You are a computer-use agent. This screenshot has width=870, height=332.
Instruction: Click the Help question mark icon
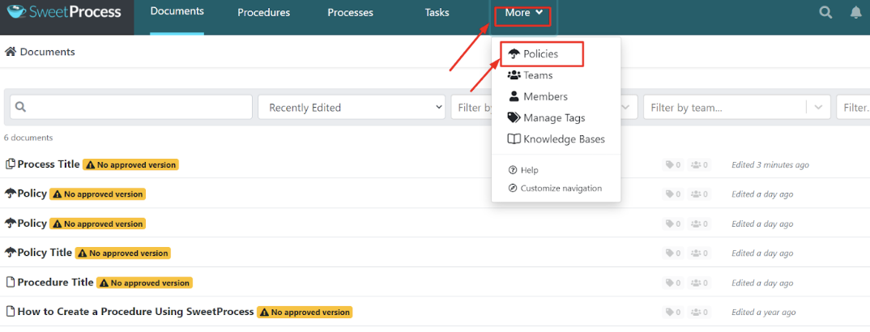513,170
